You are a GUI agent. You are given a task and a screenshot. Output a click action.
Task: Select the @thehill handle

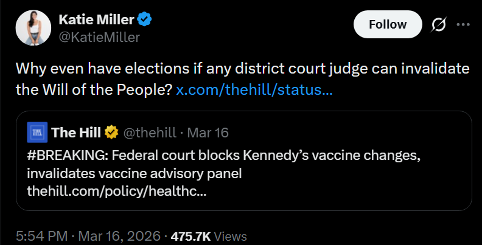coord(151,133)
